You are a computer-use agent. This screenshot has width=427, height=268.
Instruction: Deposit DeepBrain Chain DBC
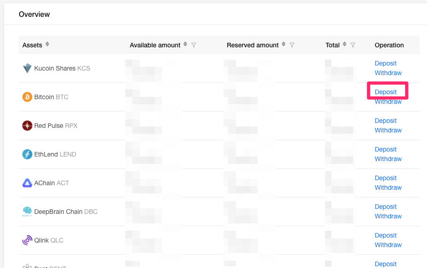click(x=386, y=207)
